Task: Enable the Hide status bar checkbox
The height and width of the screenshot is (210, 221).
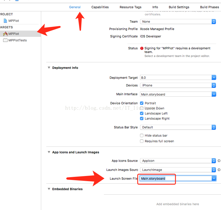Action: click(x=142, y=135)
